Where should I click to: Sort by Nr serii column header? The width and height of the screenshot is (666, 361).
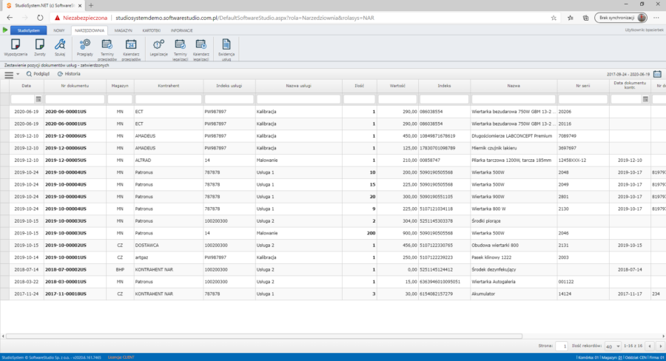point(583,86)
